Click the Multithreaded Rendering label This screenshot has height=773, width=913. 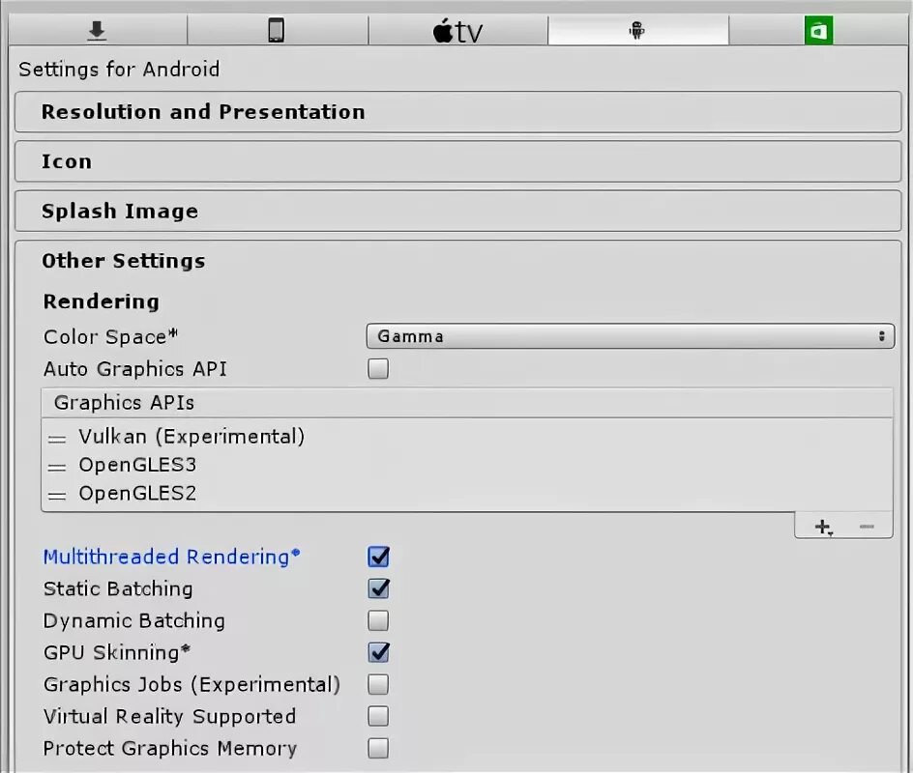(x=172, y=557)
